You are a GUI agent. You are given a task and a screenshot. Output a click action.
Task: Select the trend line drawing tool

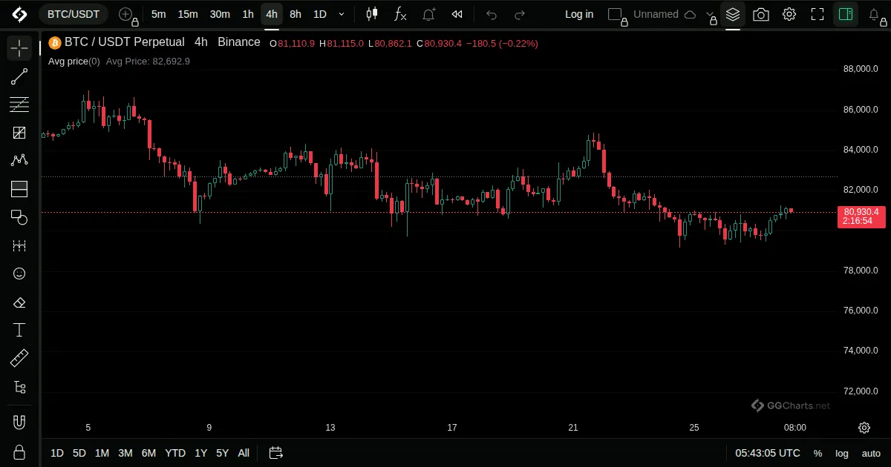click(x=19, y=76)
